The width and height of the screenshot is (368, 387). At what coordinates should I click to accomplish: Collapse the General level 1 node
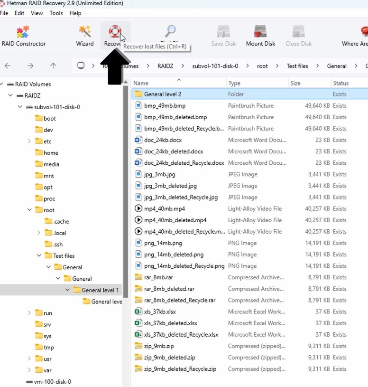pos(67,290)
